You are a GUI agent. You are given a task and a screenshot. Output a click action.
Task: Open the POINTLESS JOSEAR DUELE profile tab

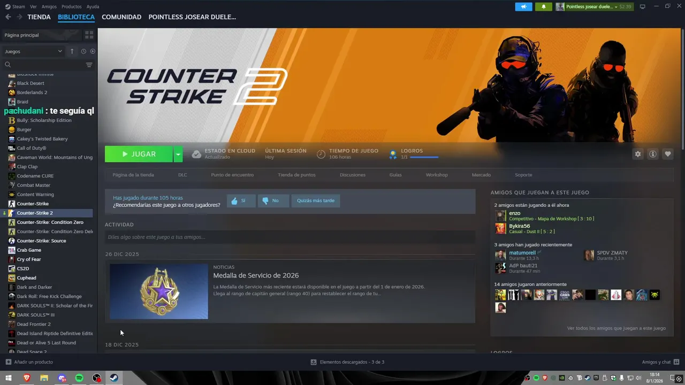tap(192, 17)
